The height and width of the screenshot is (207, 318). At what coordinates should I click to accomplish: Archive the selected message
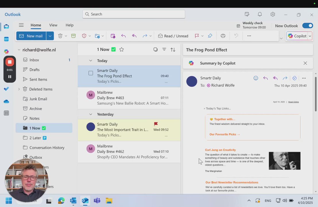[73, 36]
